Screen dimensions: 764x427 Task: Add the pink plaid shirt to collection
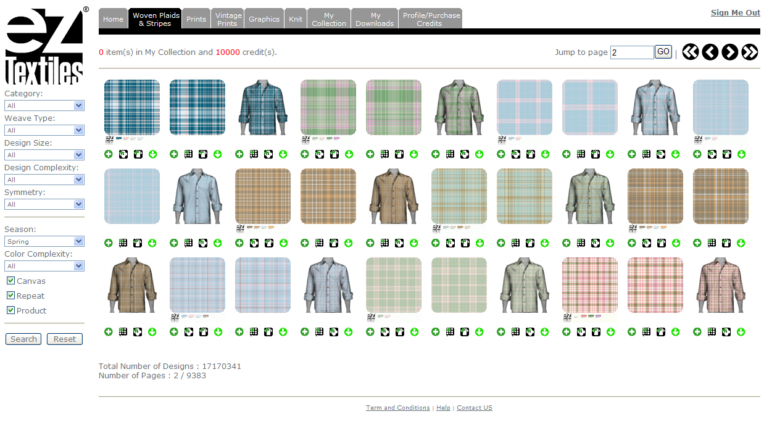click(697, 332)
